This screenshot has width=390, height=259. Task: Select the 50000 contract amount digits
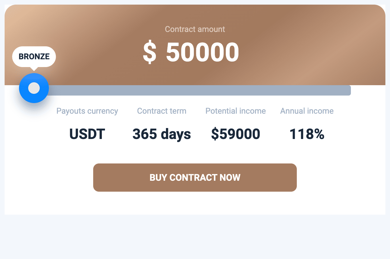pos(202,52)
